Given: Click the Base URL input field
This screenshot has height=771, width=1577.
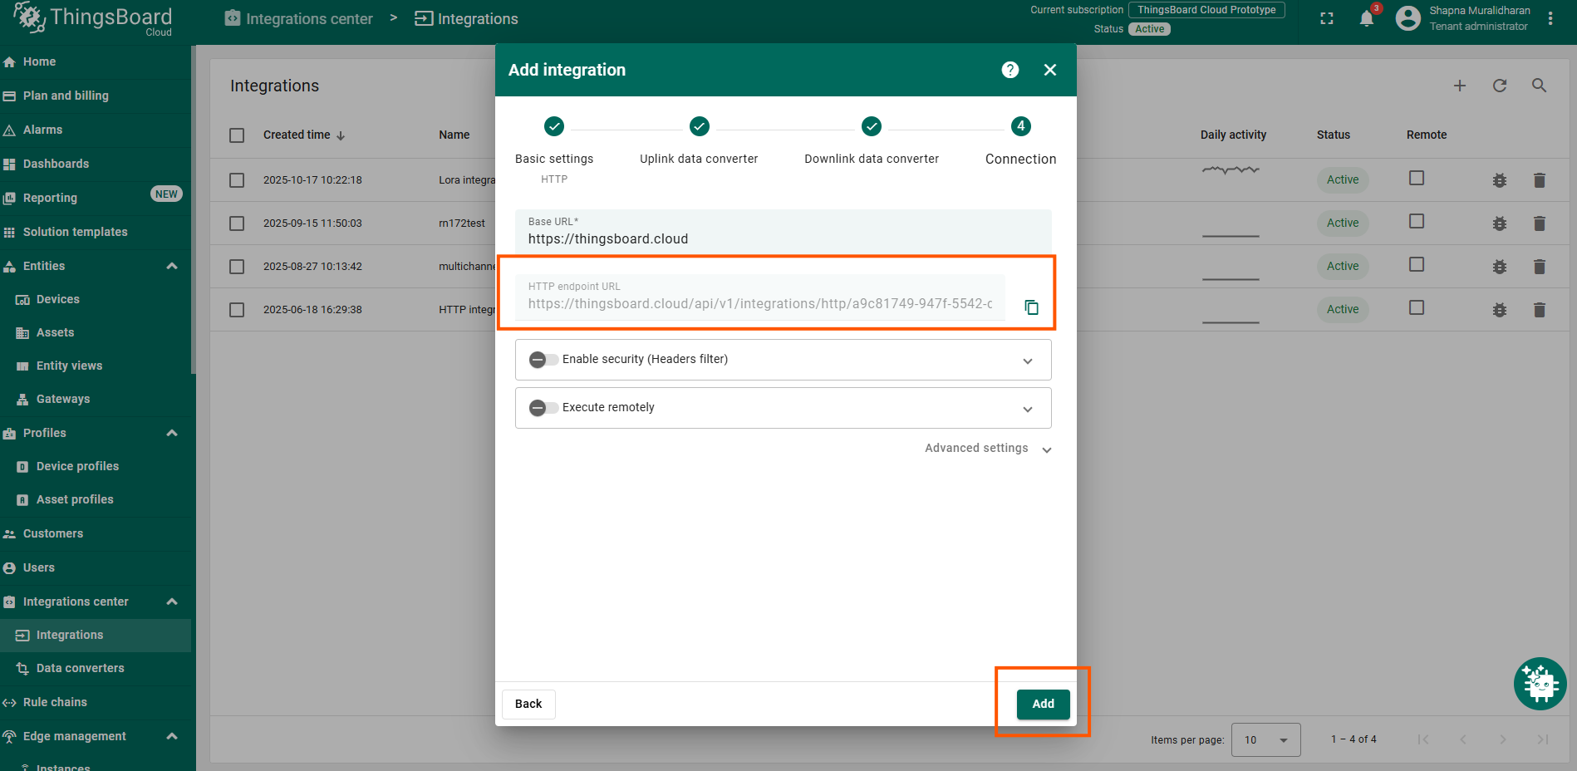Looking at the screenshot, I should [781, 239].
